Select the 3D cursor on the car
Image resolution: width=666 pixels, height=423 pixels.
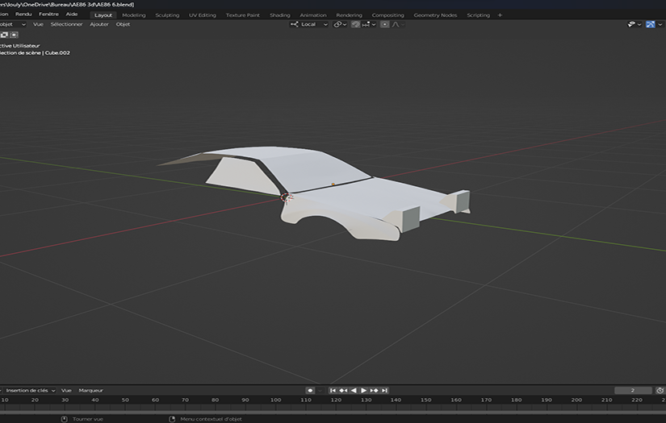[287, 197]
